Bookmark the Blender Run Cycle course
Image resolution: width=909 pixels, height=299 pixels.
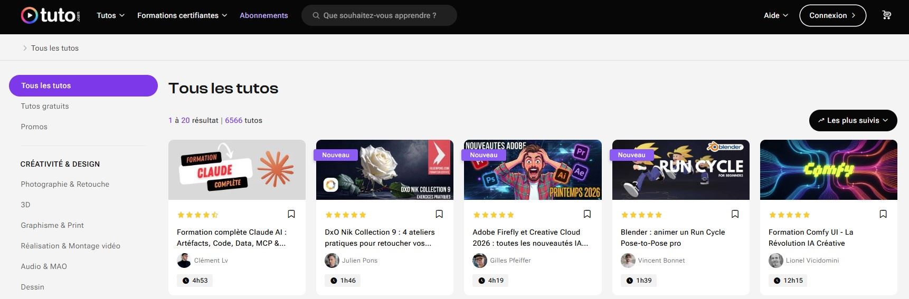coord(735,214)
